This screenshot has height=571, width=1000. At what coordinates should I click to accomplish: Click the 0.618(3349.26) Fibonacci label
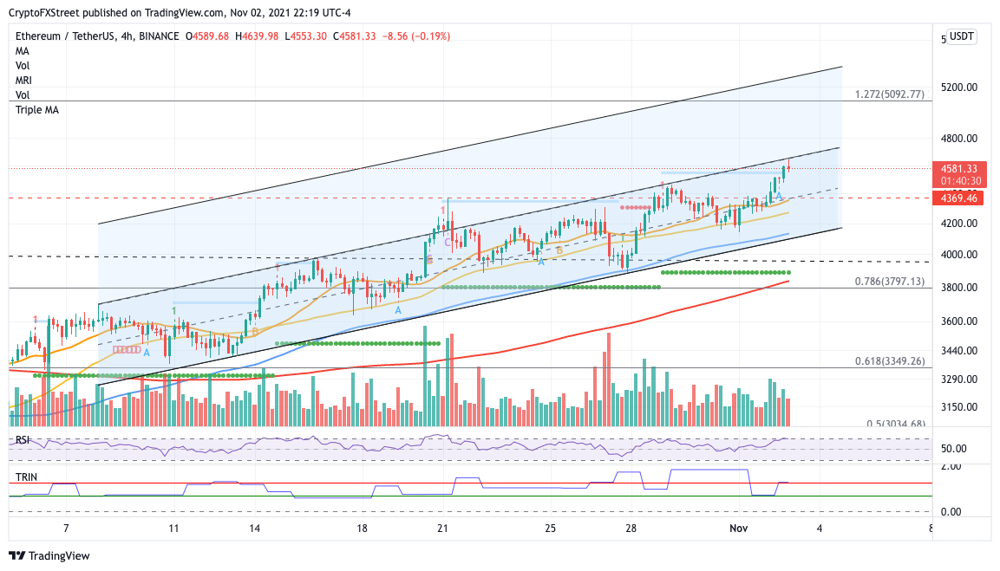[x=890, y=361]
